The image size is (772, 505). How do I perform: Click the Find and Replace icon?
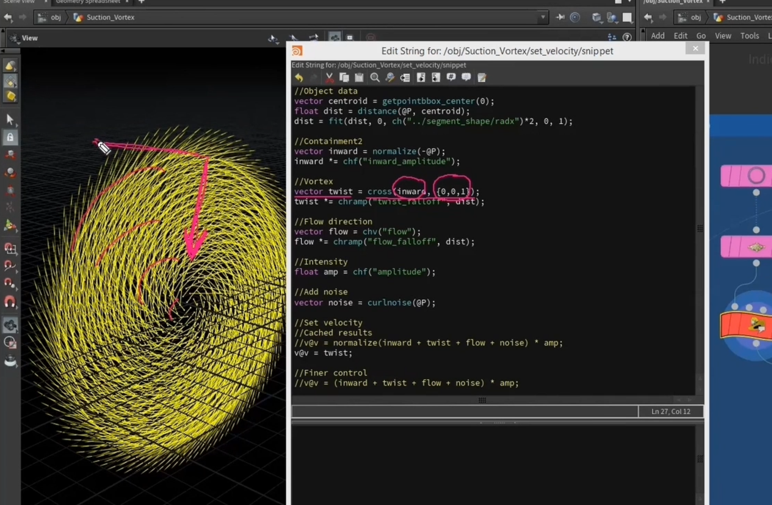(x=390, y=78)
